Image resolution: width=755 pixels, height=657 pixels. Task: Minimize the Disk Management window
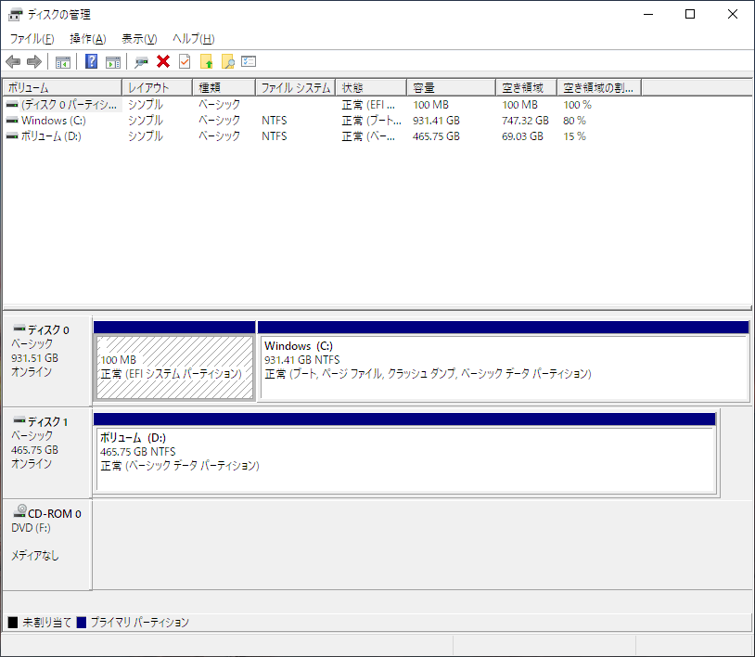648,15
